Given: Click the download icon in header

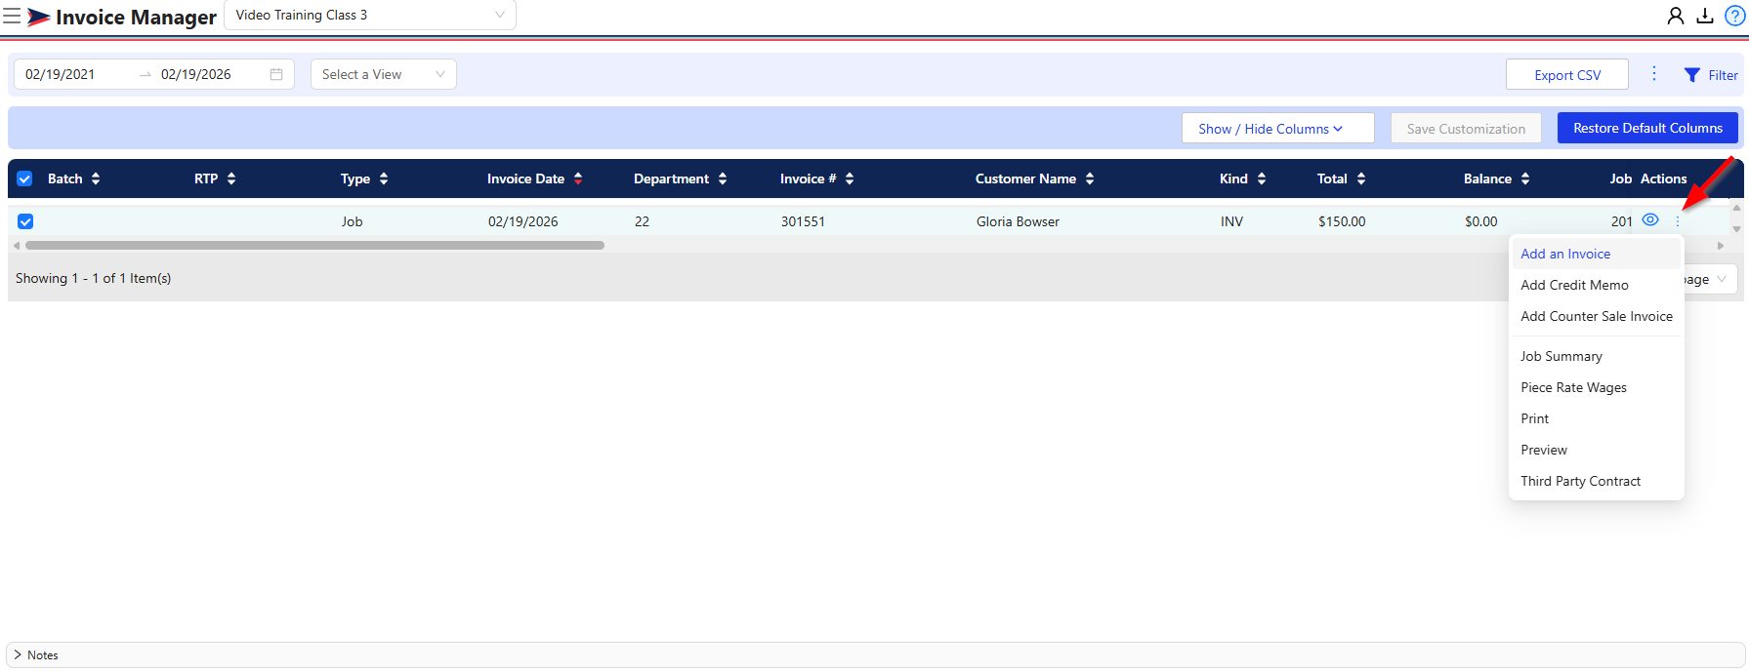Looking at the screenshot, I should (x=1704, y=16).
